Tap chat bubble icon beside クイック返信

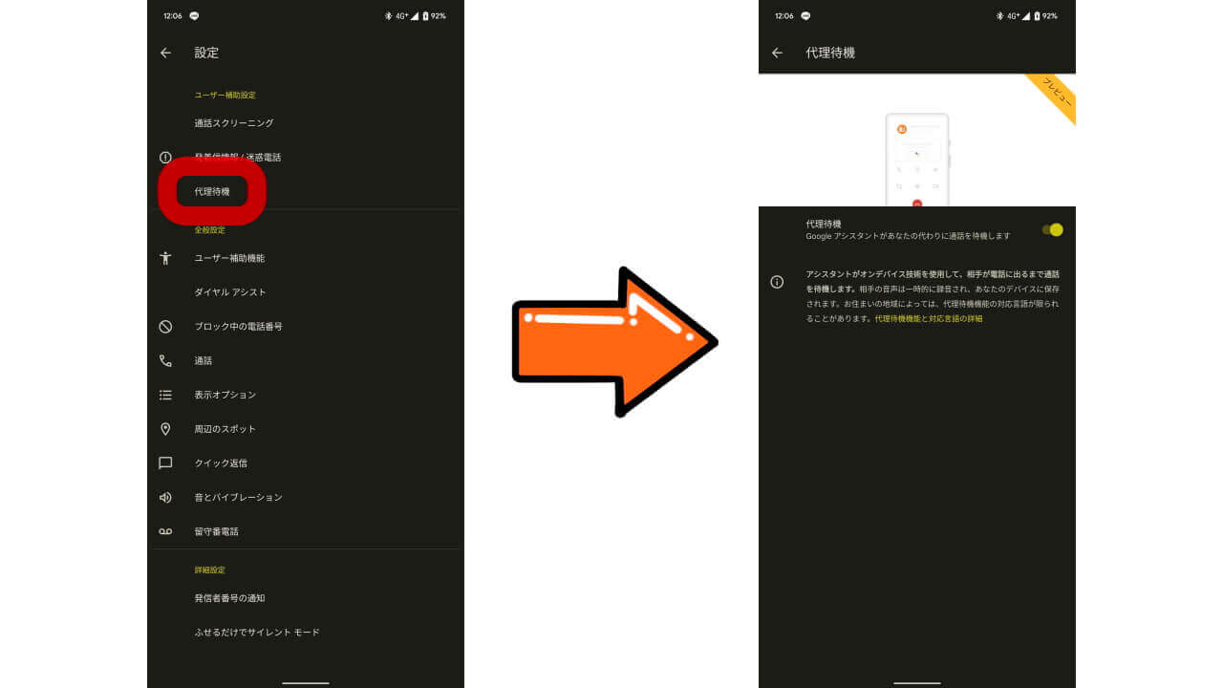[165, 463]
